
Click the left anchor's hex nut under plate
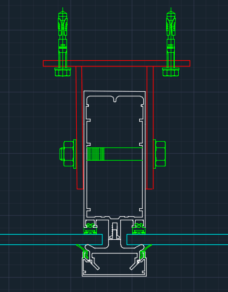[x=62, y=72]
